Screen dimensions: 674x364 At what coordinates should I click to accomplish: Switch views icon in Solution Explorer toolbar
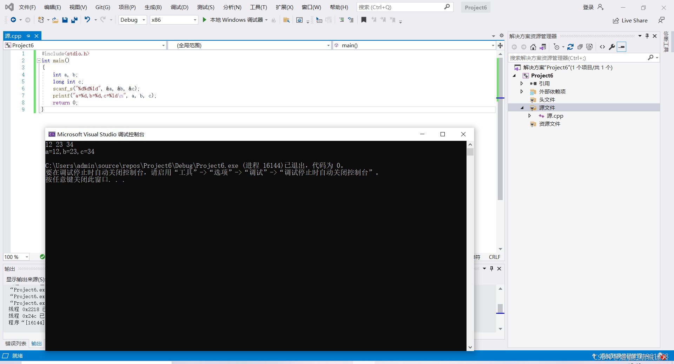point(543,47)
